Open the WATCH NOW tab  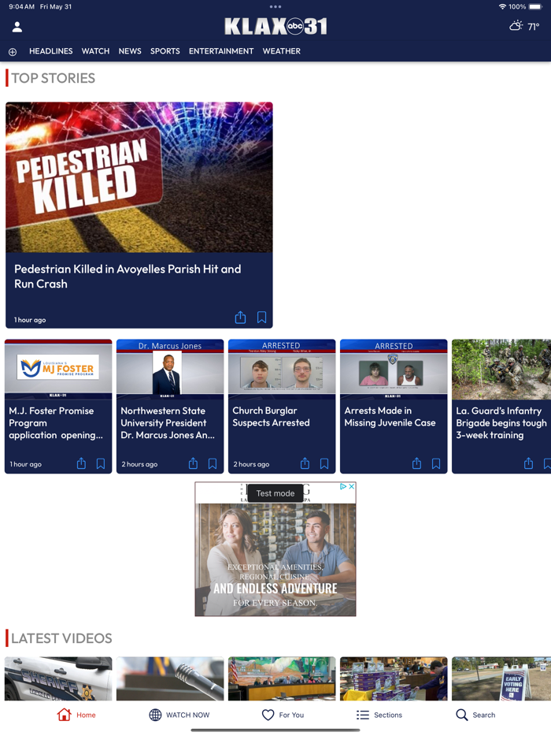[179, 715]
